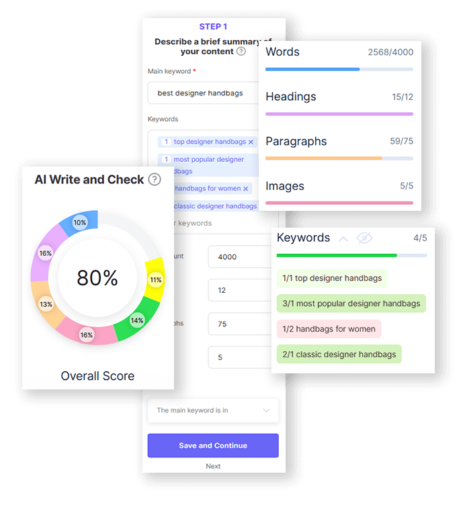Select the '3/1 most popular designer handbags' chip
465x509 pixels.
coord(351,304)
